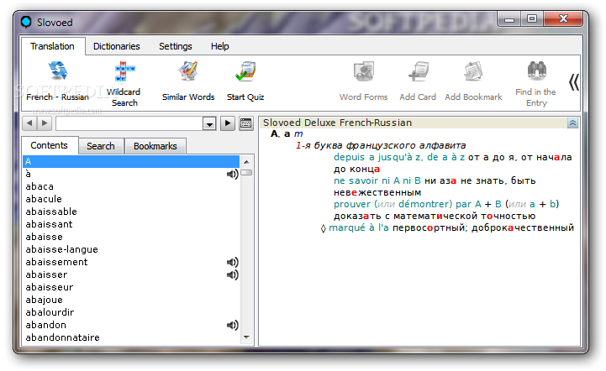Viewport: 606px width, 371px height.
Task: Click phrase 'depuis a jusqu'à z'
Action: (378, 157)
